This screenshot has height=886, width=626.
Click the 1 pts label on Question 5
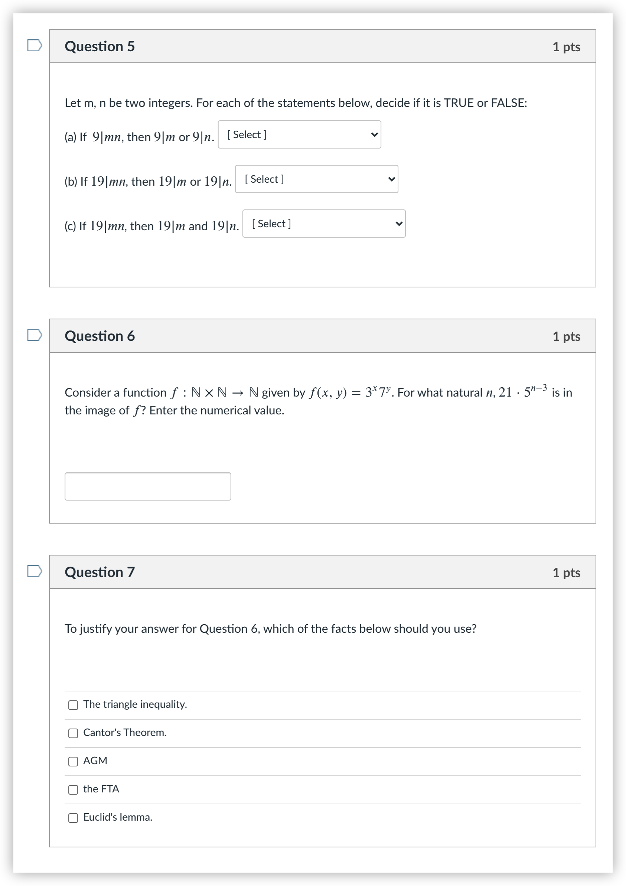point(567,46)
